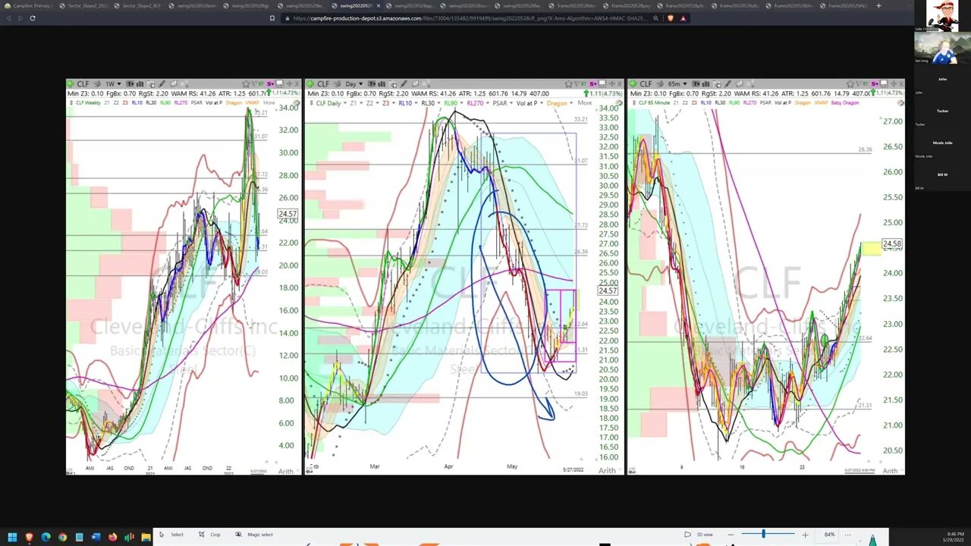
Task: Activate Magic select tool
Action: (255, 535)
